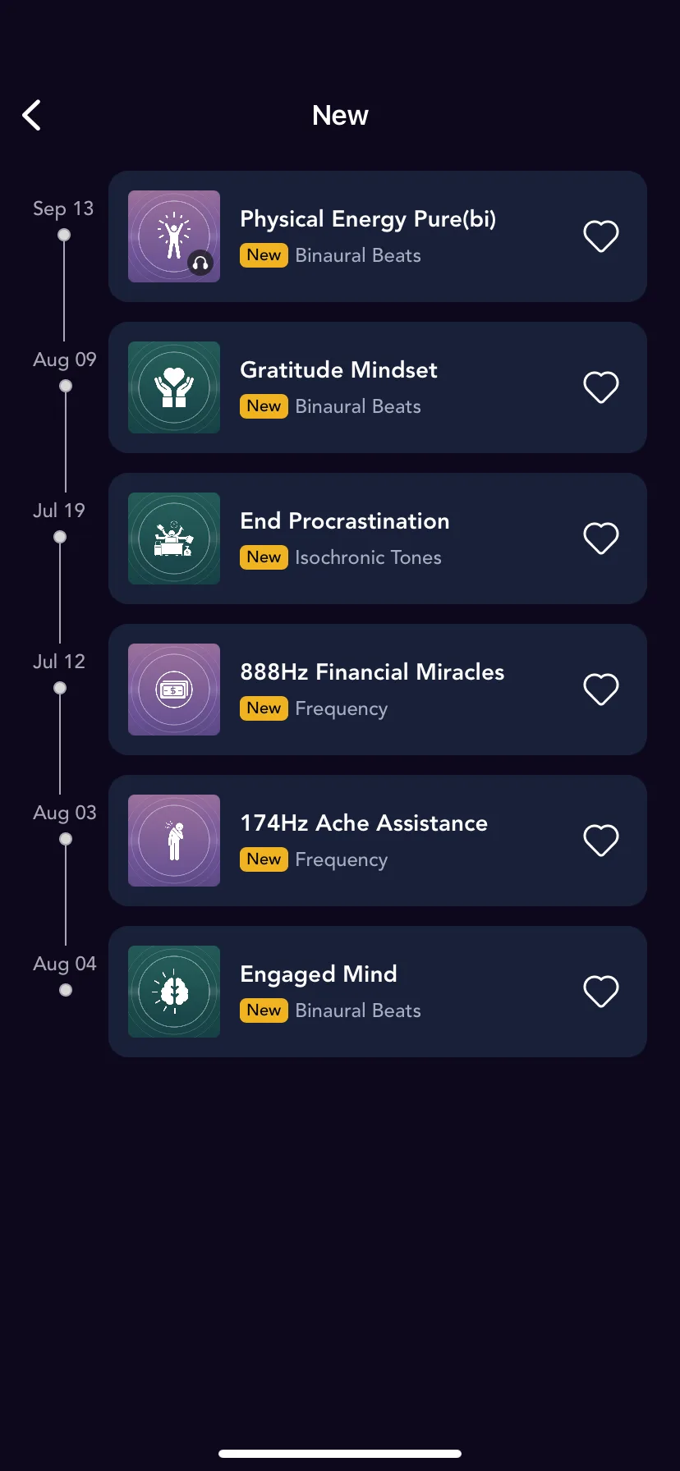The image size is (680, 1471).
Task: Click the Sep 13 timeline dot
Action: coord(64,235)
